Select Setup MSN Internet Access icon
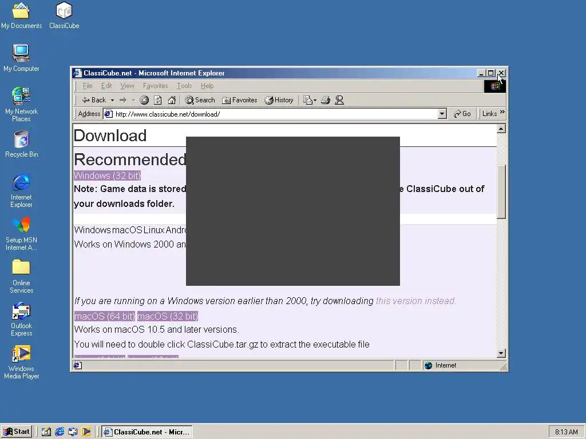This screenshot has width=586, height=439. click(x=21, y=233)
